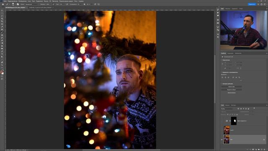This screenshot has width=268, height=151.
Task: Add layer mask from Layers panel bottom
Action: 253,149
